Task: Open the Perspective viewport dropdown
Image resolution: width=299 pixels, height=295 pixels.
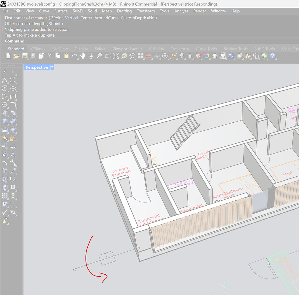Action: (52, 67)
